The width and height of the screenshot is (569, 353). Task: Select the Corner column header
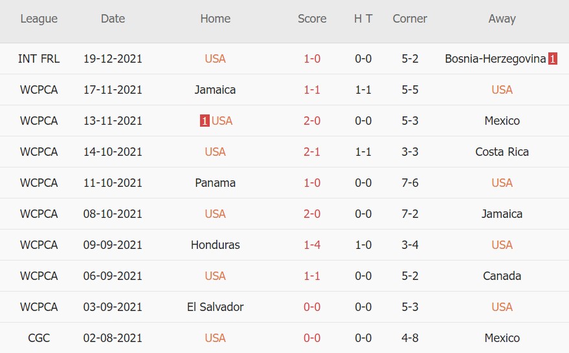(x=410, y=19)
